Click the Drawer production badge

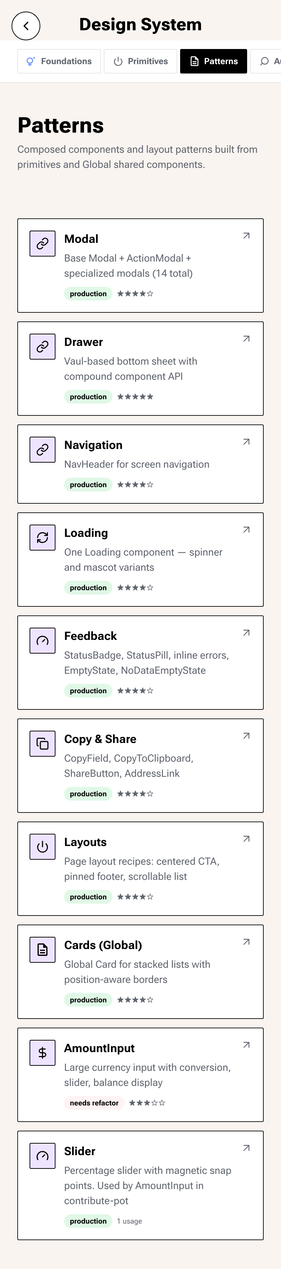(88, 397)
